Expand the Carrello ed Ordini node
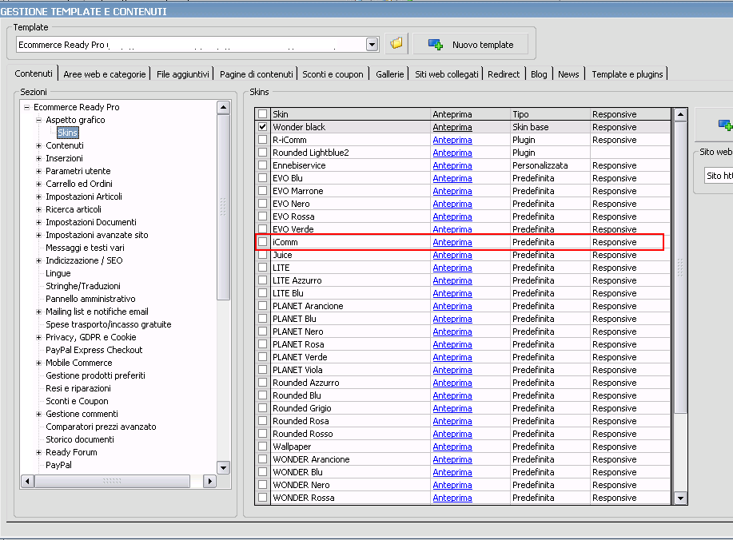The image size is (733, 540). click(x=39, y=184)
